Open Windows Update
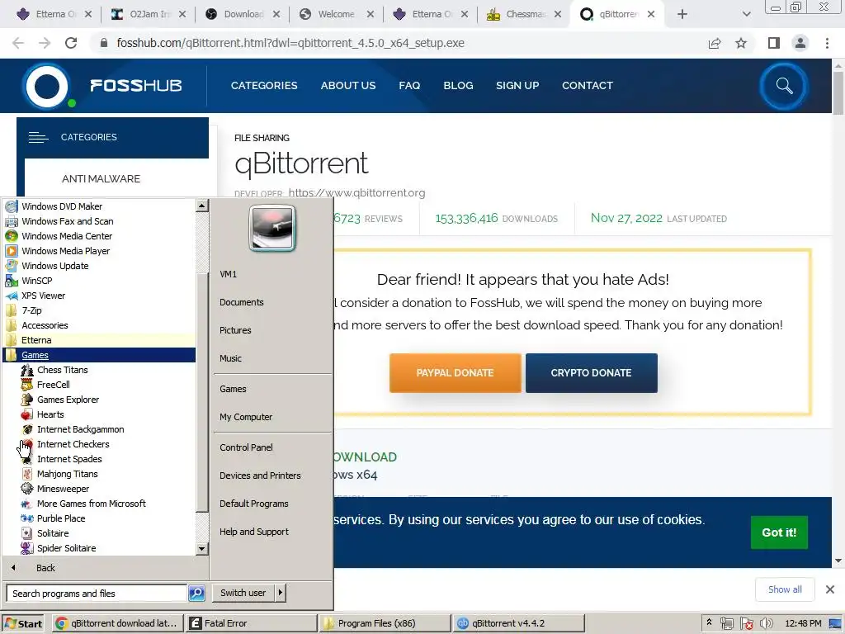Screen dimensions: 845x634 [54, 266]
